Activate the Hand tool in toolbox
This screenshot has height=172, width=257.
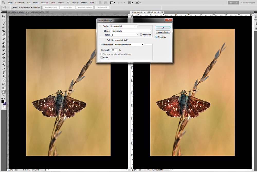(4, 92)
